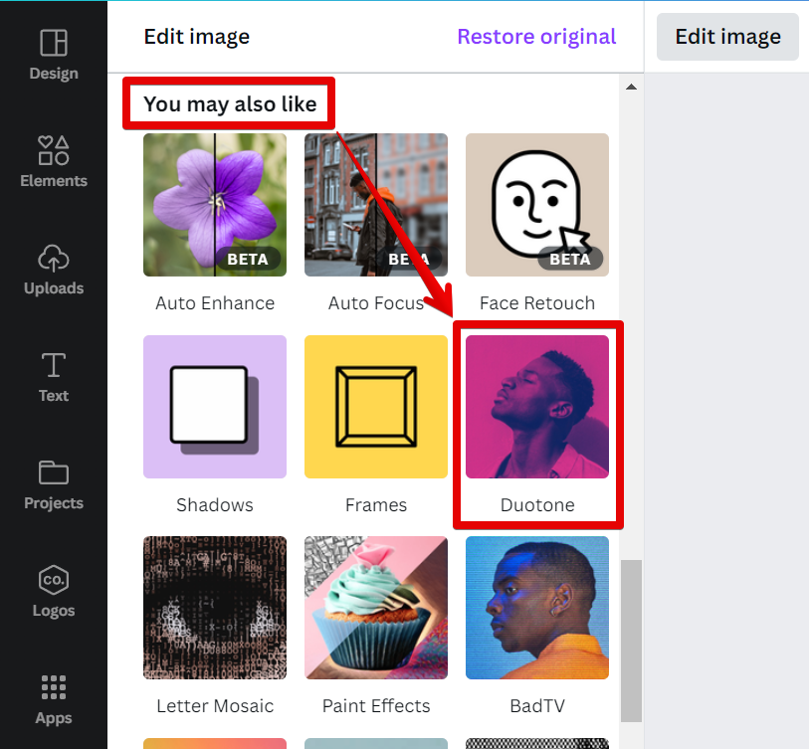Open the Projects folder panel
This screenshot has height=749, width=809.
coord(54,483)
